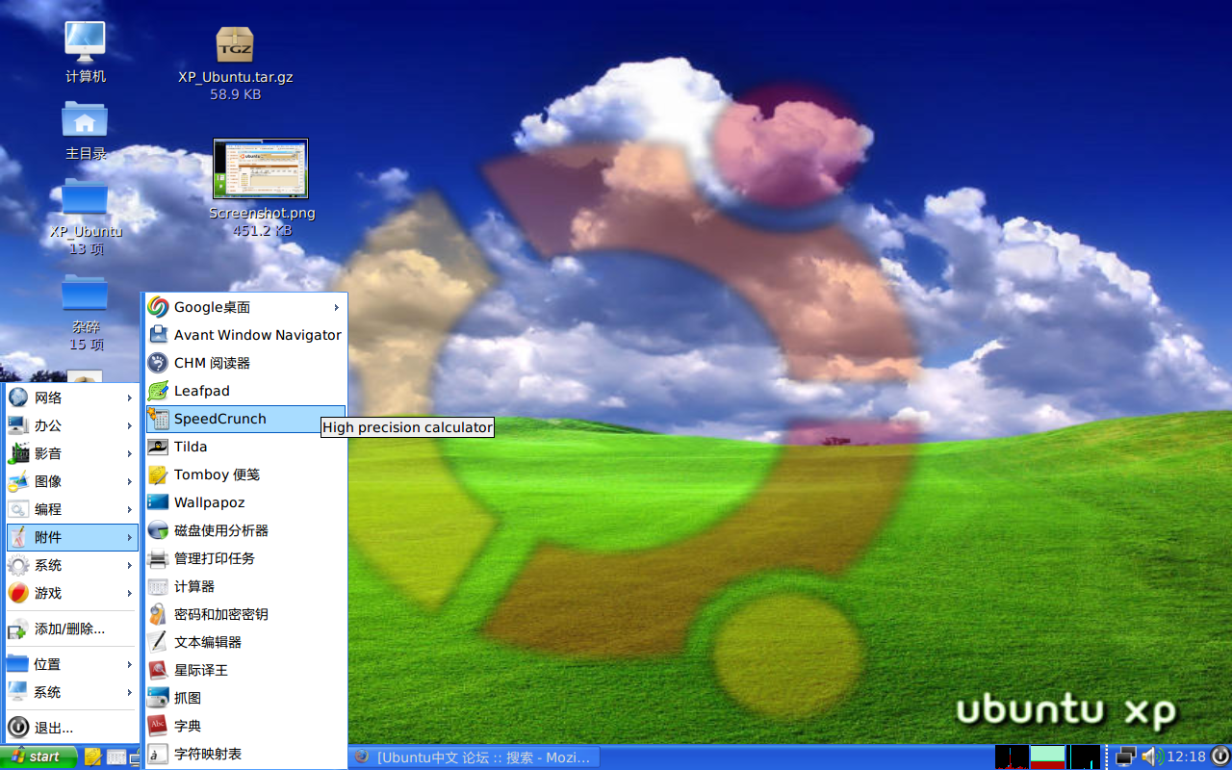Screen dimensions: 1232x770
Task: Open the 附件 accessories menu entry
Action: 72,537
